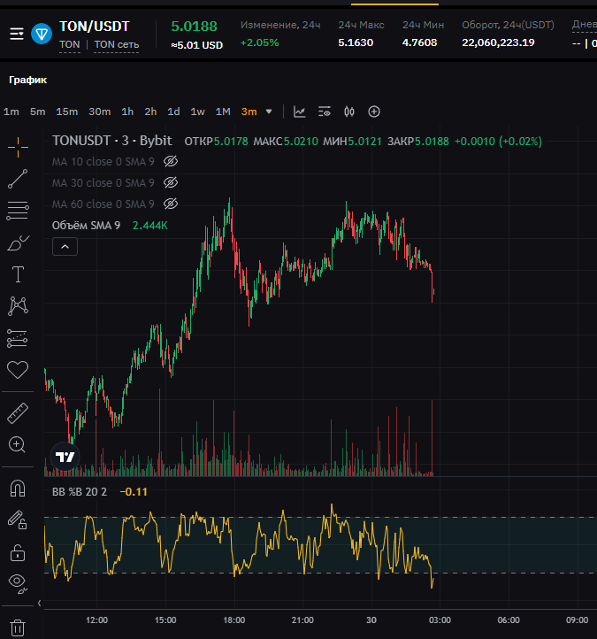
Task: Select the 5m timeframe
Action: [37, 112]
